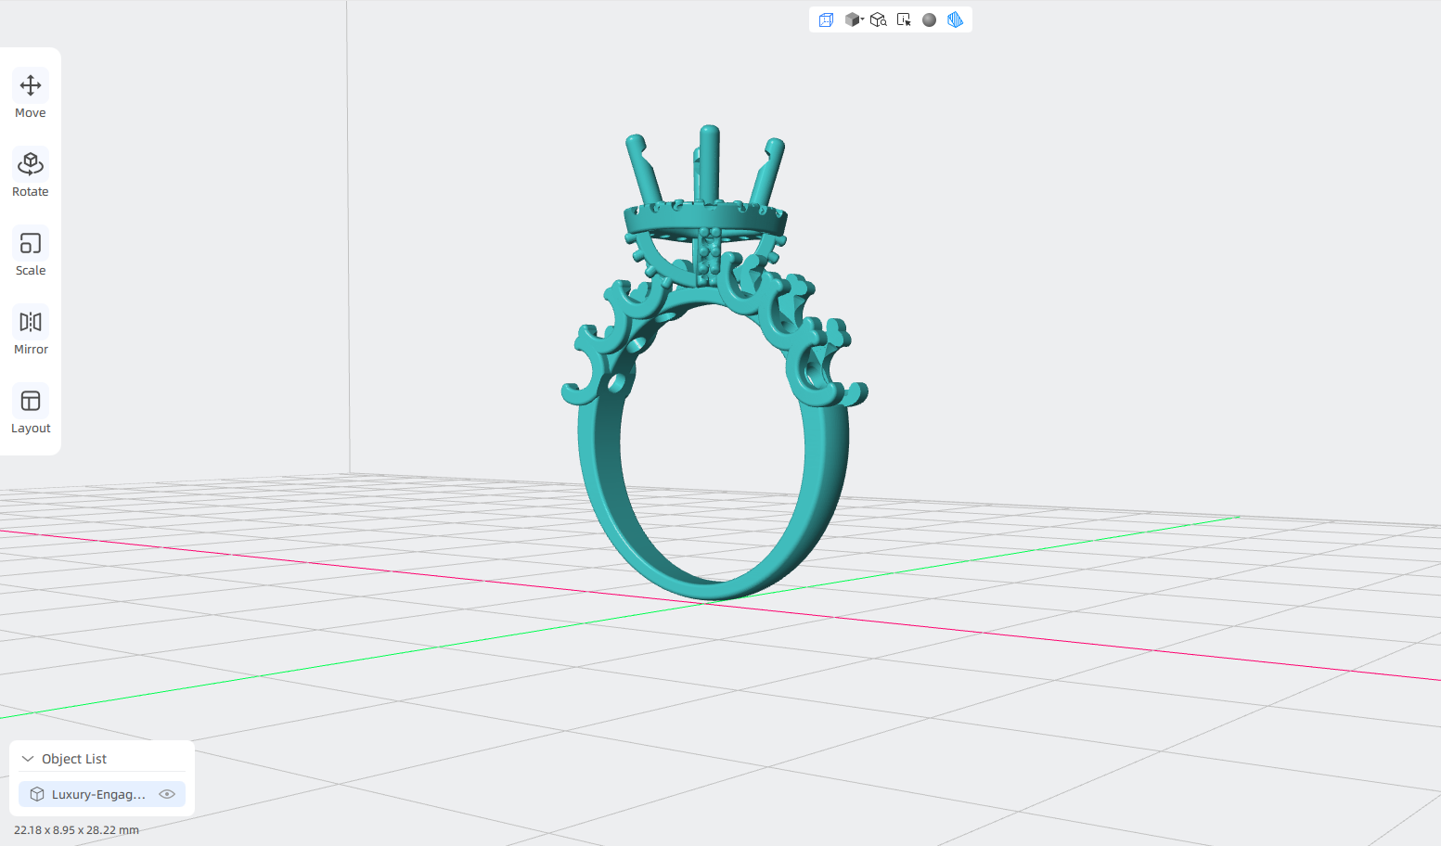The height and width of the screenshot is (846, 1441).
Task: Click the zoom-to-fit model cube icon
Action: [x=879, y=19]
